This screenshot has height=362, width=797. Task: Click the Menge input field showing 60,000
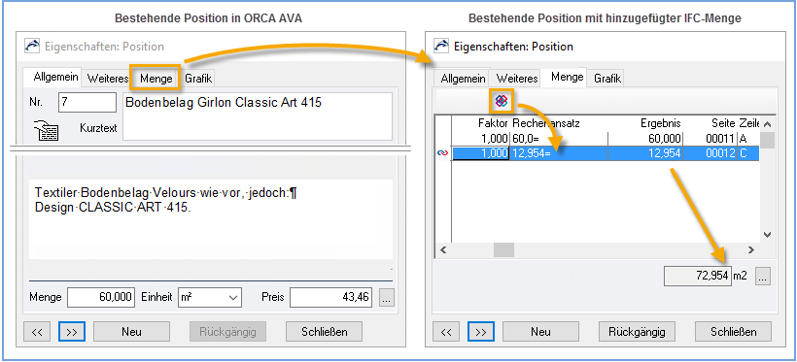[101, 298]
